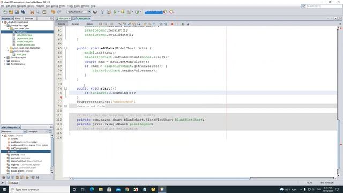Open the Members dropdown in Navigator
This screenshot has height=193, width=343.
click(x=14, y=131)
